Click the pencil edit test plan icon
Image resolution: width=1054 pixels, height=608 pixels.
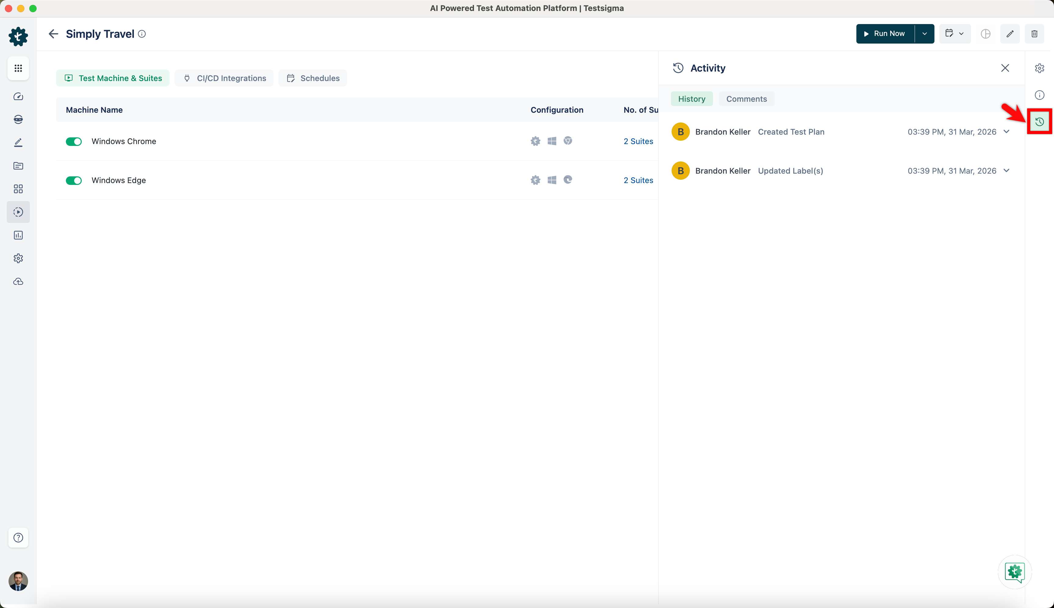[x=1010, y=34]
